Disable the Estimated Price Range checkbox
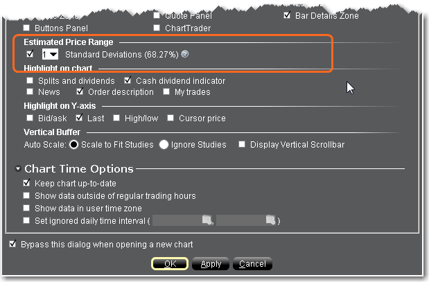The image size is (429, 282). pyautogui.click(x=29, y=54)
